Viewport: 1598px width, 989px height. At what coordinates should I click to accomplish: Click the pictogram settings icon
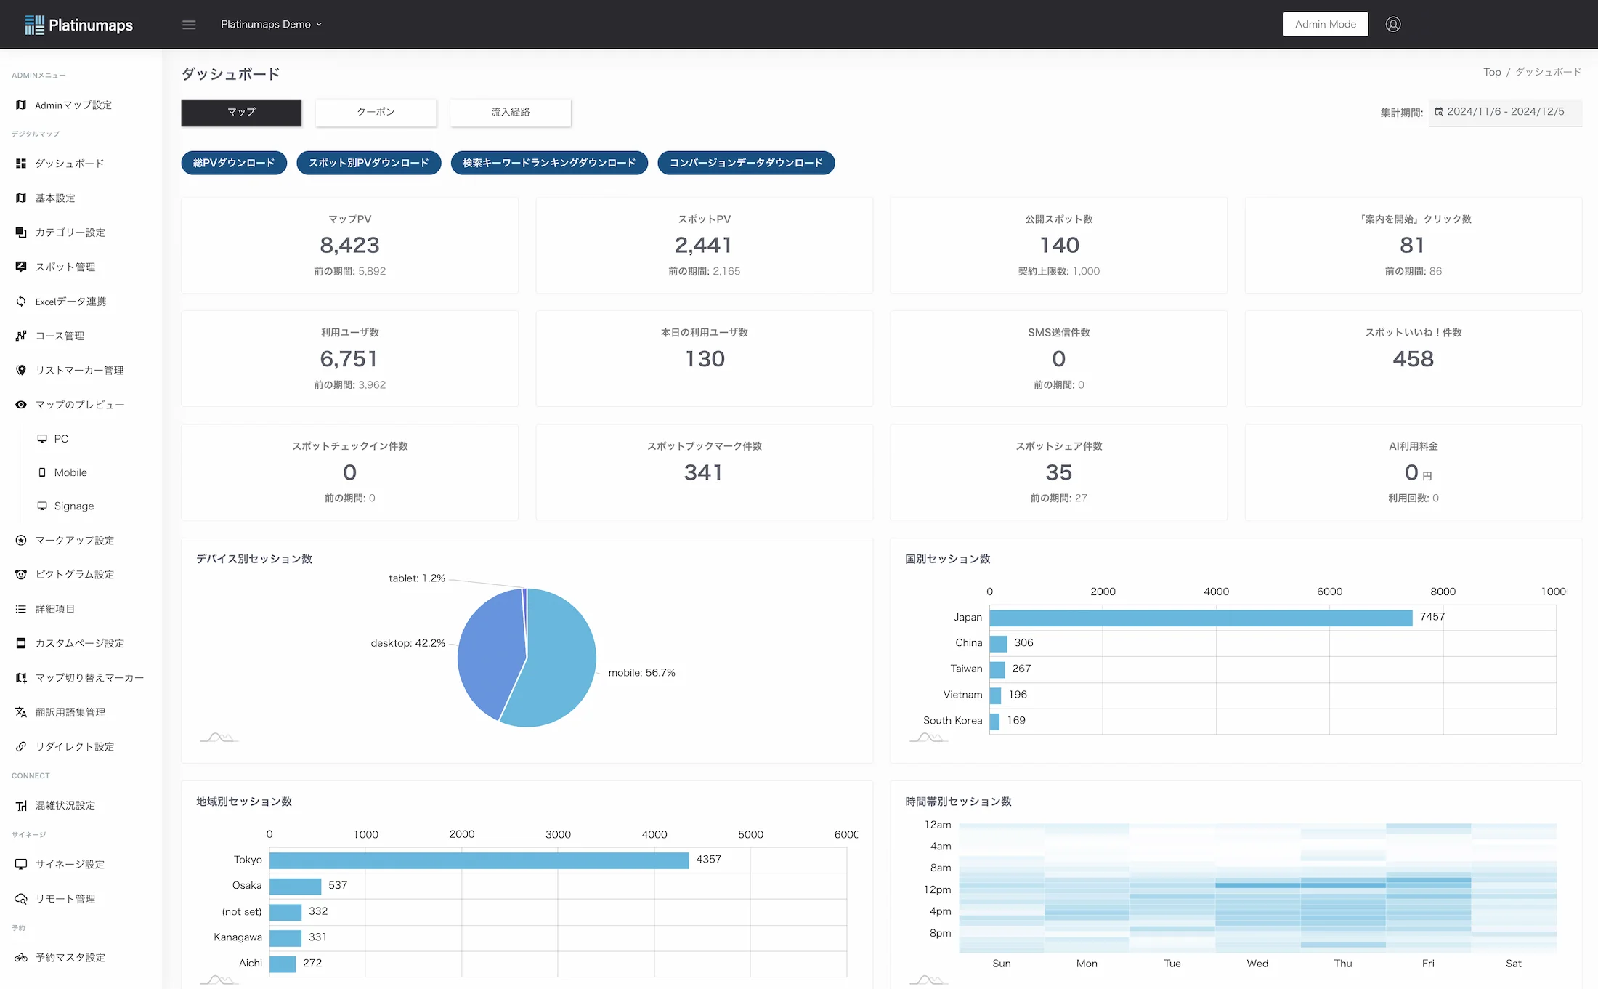pyautogui.click(x=21, y=574)
